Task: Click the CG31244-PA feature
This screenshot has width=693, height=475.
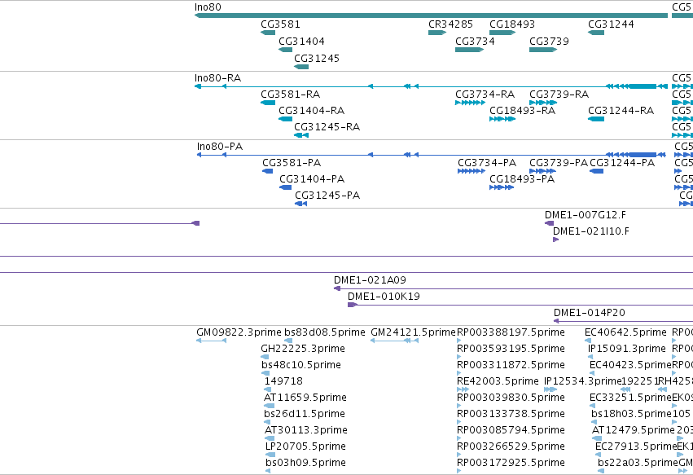Action: [597, 171]
